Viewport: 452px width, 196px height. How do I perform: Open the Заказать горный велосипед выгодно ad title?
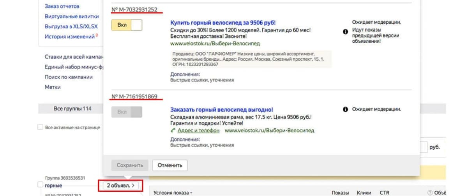pyautogui.click(x=222, y=110)
